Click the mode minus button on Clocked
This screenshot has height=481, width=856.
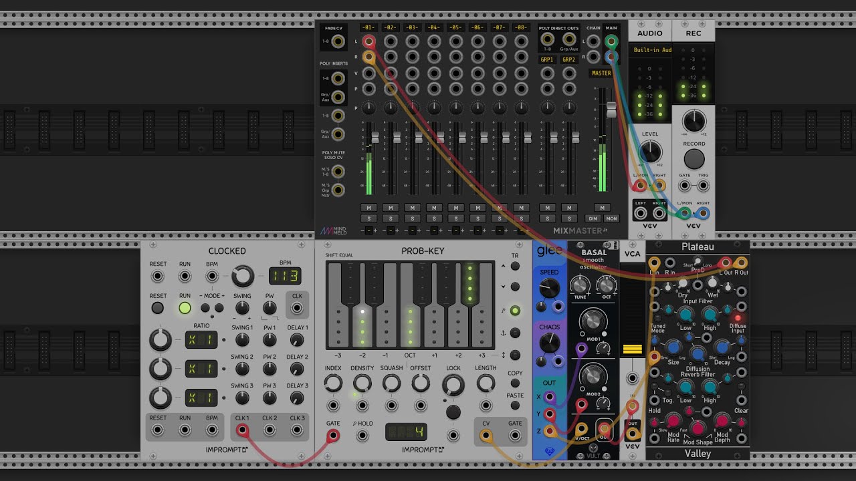coord(205,308)
